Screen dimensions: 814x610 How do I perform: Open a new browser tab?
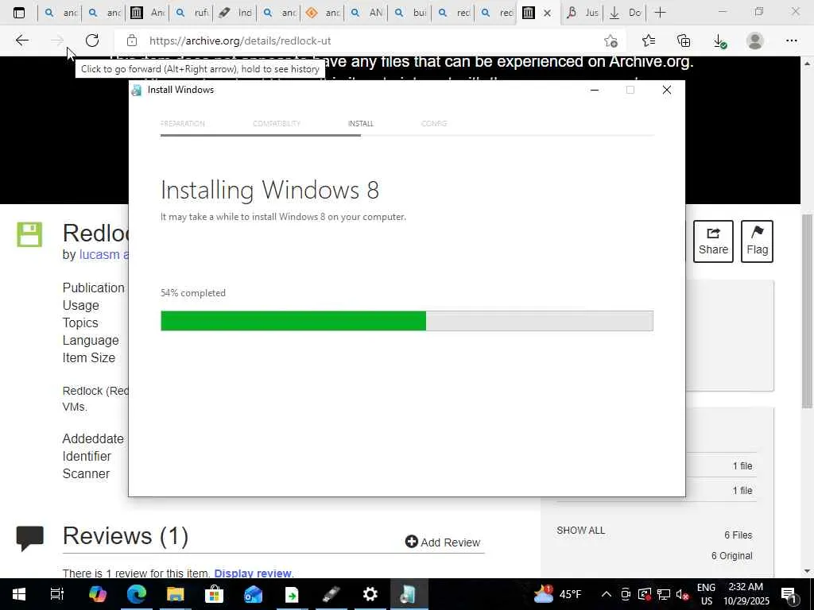tap(660, 13)
